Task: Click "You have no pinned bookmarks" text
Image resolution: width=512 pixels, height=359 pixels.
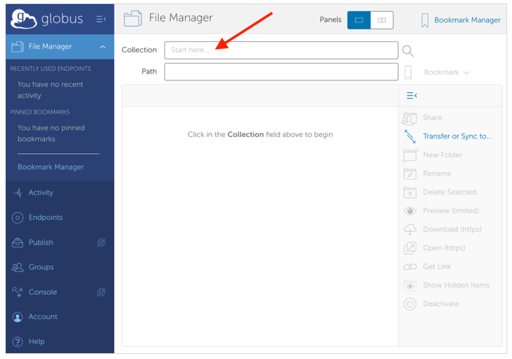Action: [51, 133]
